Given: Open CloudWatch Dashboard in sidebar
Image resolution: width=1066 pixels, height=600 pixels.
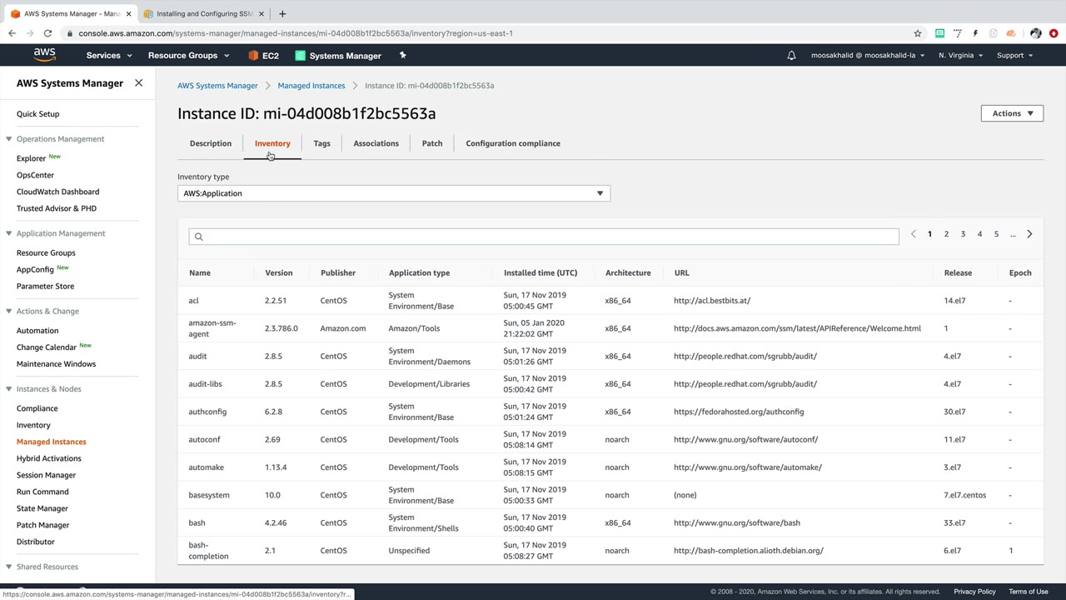Looking at the screenshot, I should [57, 192].
